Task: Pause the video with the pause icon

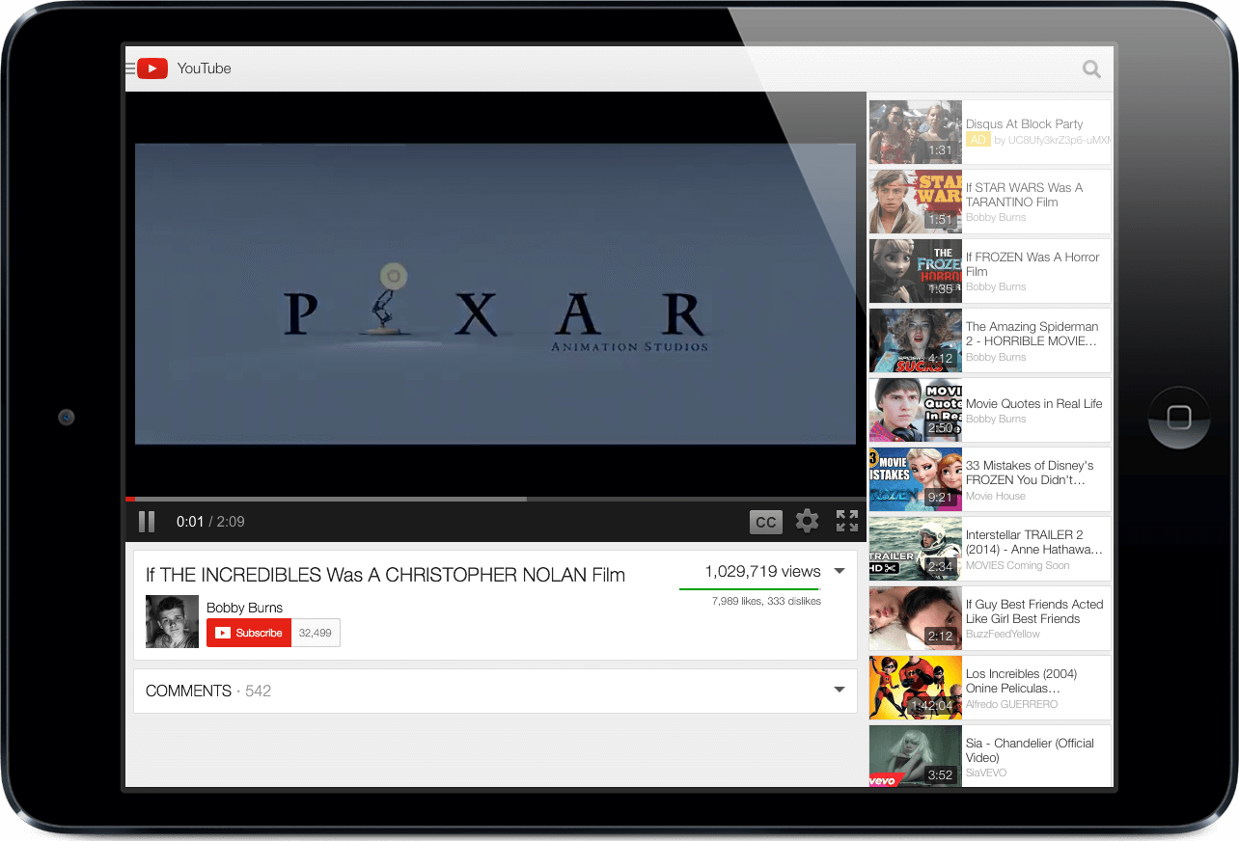Action: (x=147, y=521)
